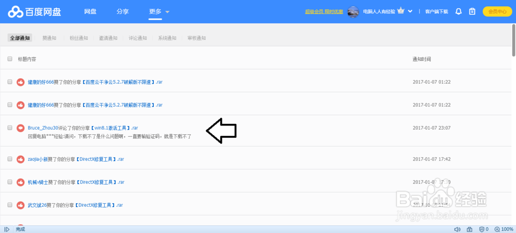Click the 更多 menu label
This screenshot has width=516, height=233.
click(155, 11)
